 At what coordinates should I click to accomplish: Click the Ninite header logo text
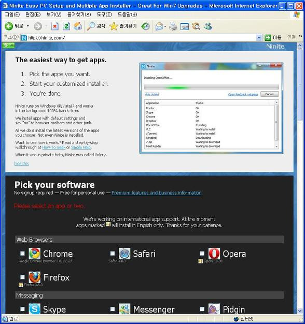coord(275,46)
